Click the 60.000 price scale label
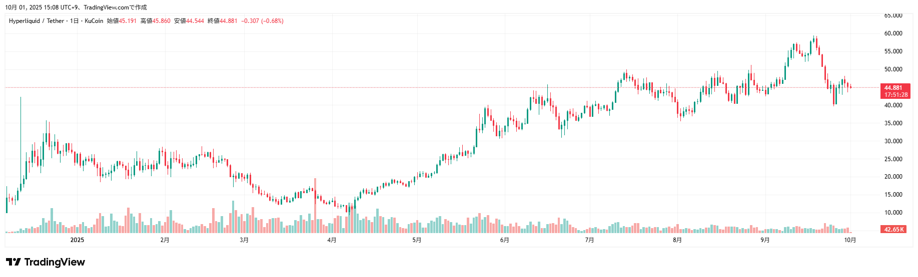 [893, 33]
